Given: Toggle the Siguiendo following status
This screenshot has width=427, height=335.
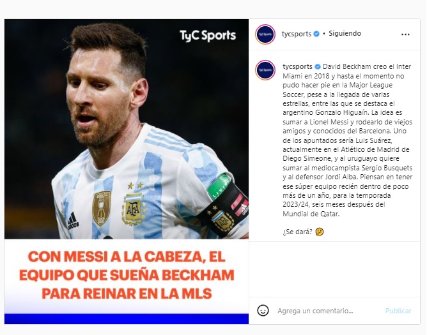Looking at the screenshot, I should 345,33.
